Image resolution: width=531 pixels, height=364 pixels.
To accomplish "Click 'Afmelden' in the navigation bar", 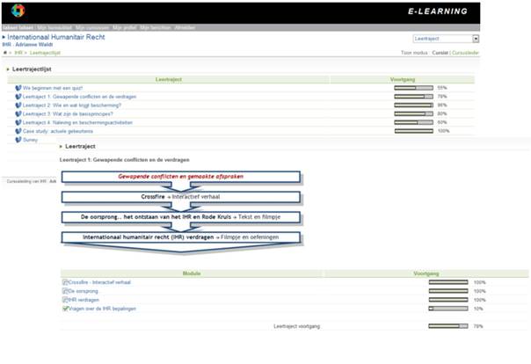I will [185, 27].
